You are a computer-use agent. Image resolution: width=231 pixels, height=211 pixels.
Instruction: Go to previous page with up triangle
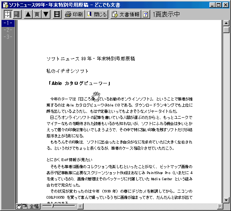28,14
